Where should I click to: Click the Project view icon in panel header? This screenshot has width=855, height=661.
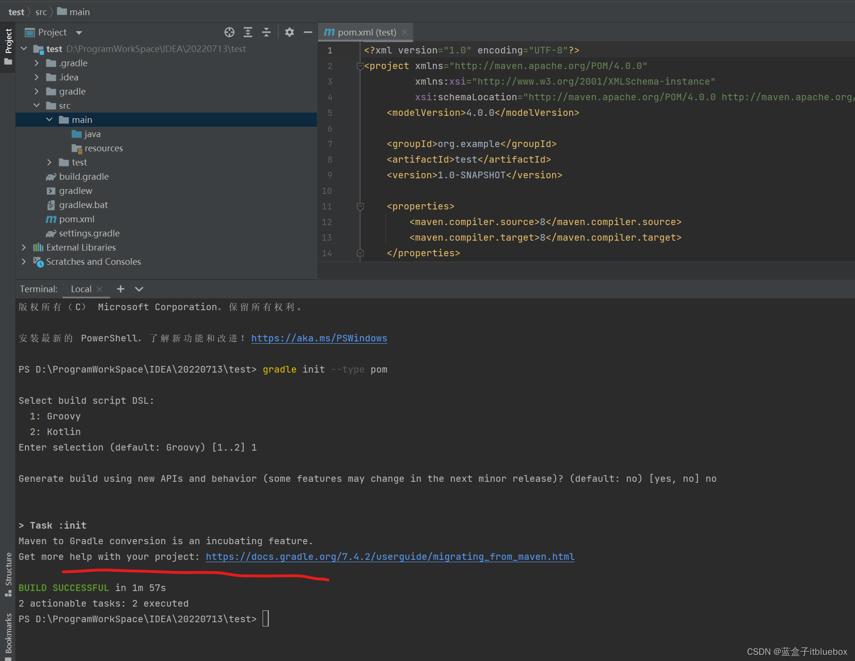point(30,33)
